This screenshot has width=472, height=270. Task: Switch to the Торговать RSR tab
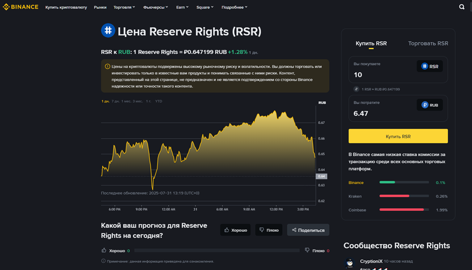(428, 43)
